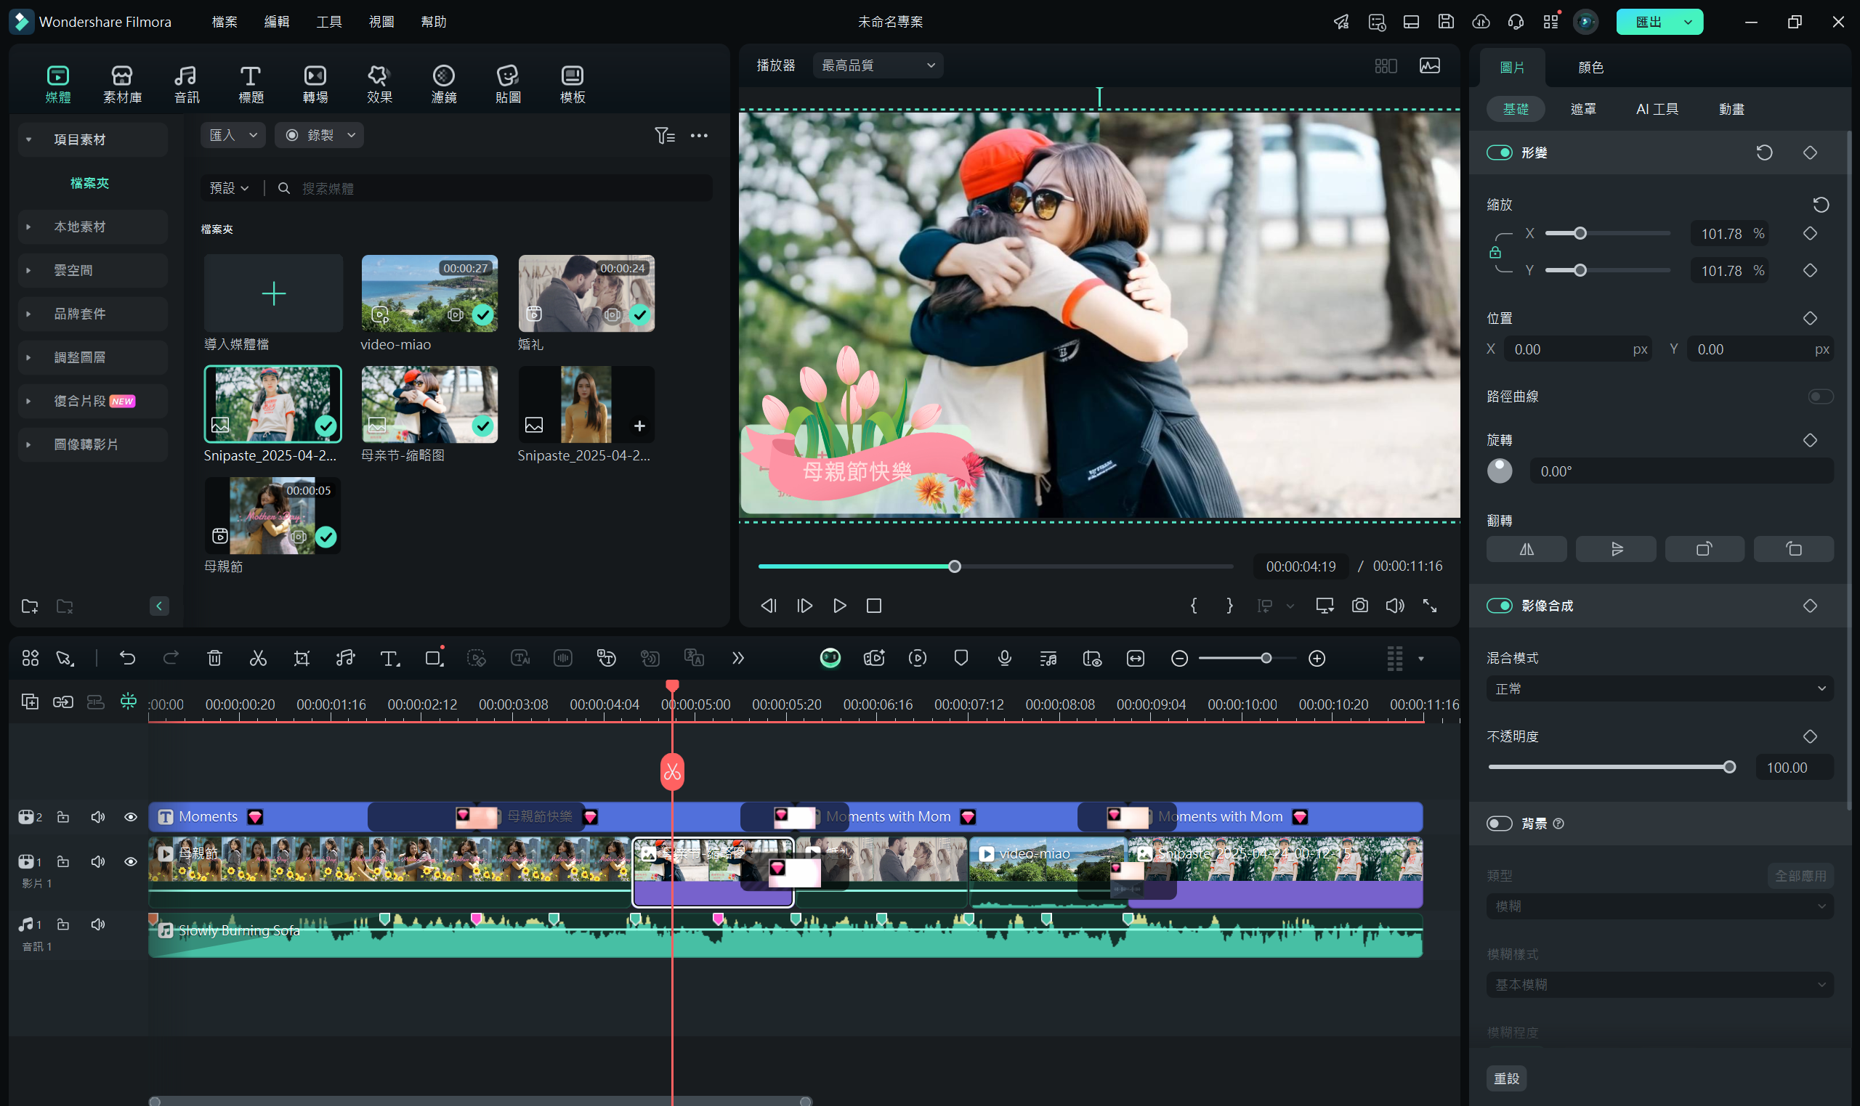This screenshot has width=1860, height=1106.
Task: Click the snapshot camera icon under preview
Action: (x=1360, y=606)
